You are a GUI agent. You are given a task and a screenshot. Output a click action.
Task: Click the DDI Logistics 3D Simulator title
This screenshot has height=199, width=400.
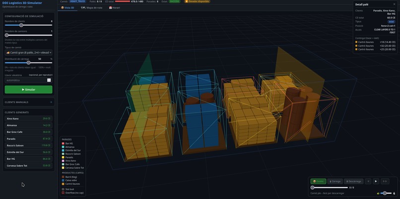[22, 3]
